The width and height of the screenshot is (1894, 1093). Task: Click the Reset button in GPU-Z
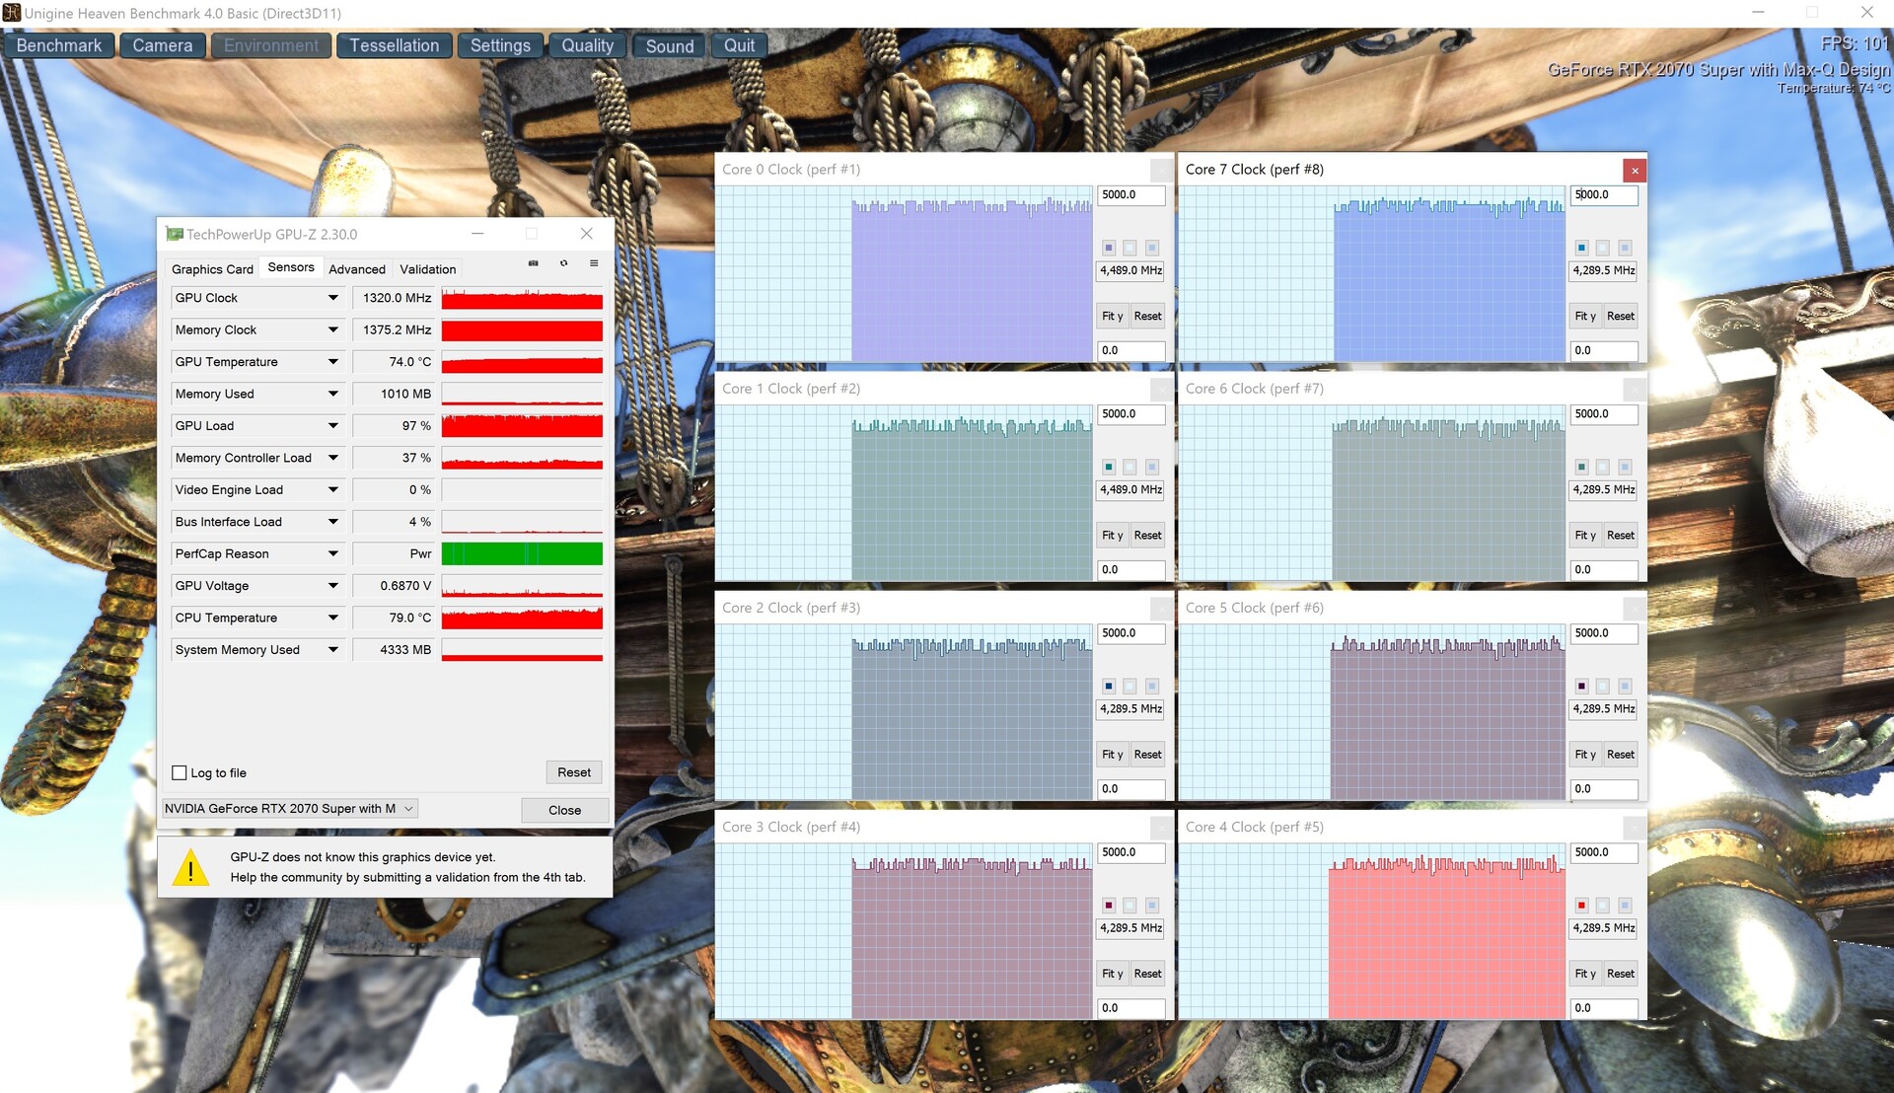coord(574,772)
